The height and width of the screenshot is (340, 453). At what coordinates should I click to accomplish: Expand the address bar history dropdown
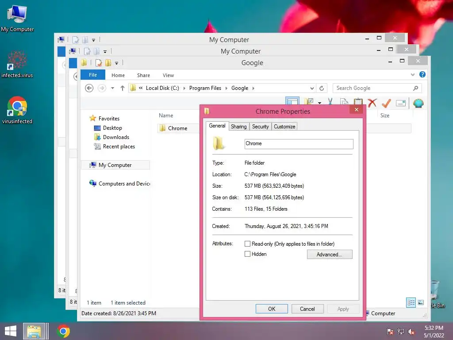(x=312, y=88)
